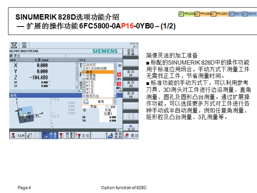Open the 摆动 swivel softkey
This screenshot has width=257, height=193.
coord(131,136)
